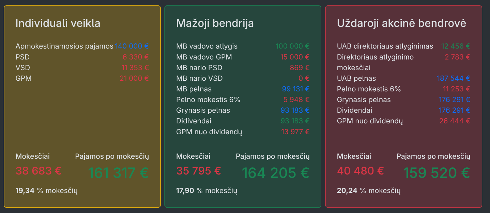Select the 159 520 € UAB income total

click(437, 173)
